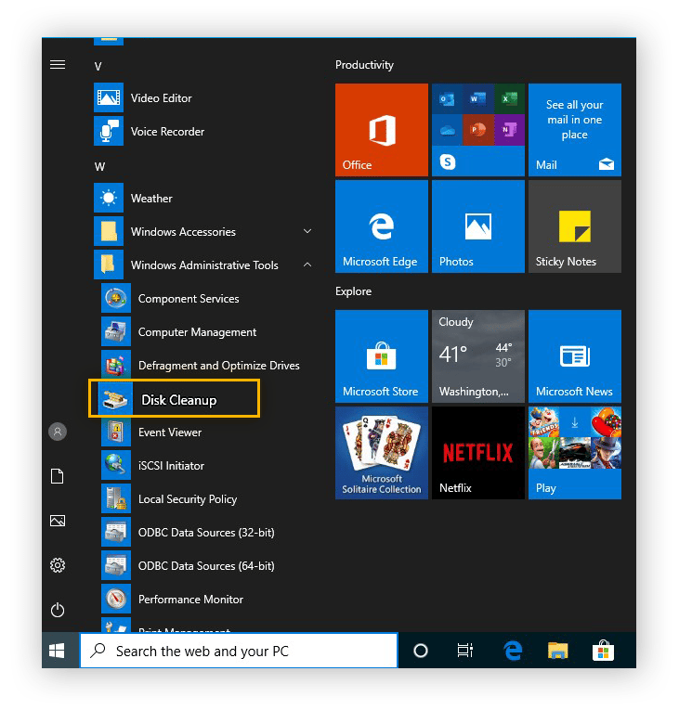Open the Video Editor app icon
Screen dimensions: 679x710
click(x=109, y=97)
